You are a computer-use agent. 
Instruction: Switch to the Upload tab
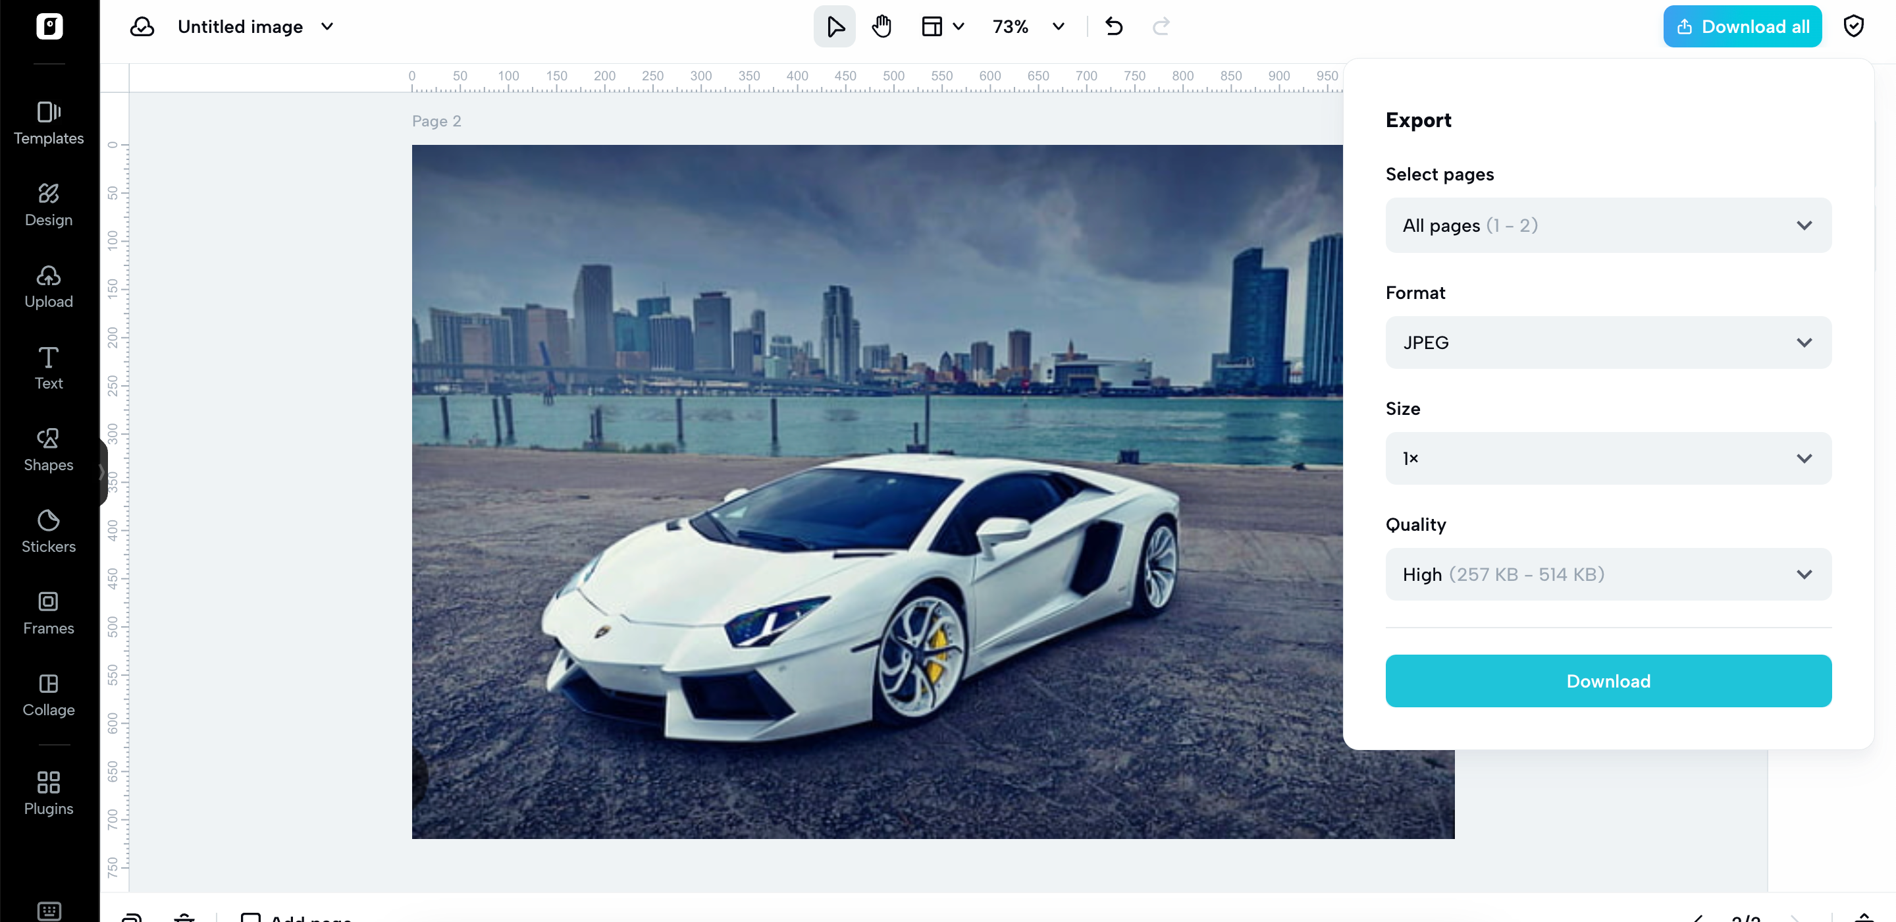coord(49,286)
